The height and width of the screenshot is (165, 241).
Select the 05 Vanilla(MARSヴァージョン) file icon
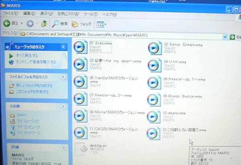[x=80, y=82]
